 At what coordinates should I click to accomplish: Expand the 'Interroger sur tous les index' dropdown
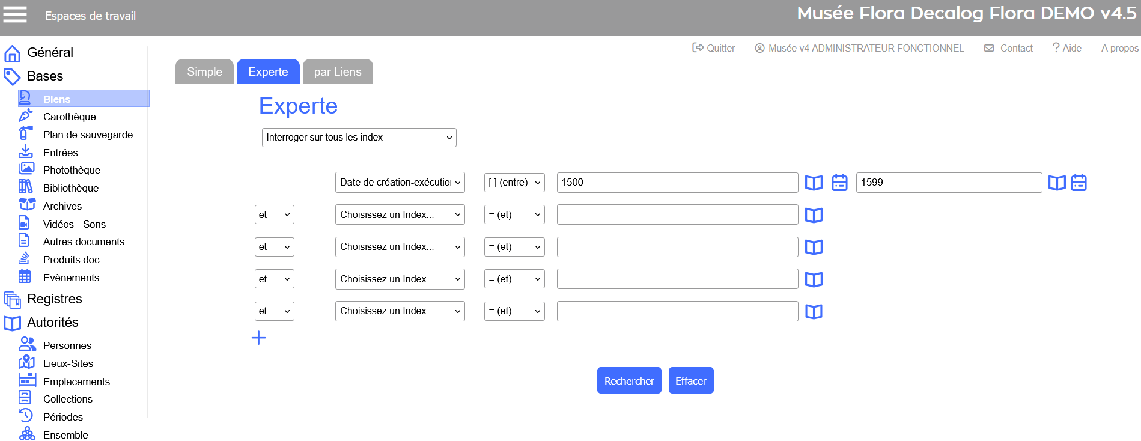click(x=359, y=138)
